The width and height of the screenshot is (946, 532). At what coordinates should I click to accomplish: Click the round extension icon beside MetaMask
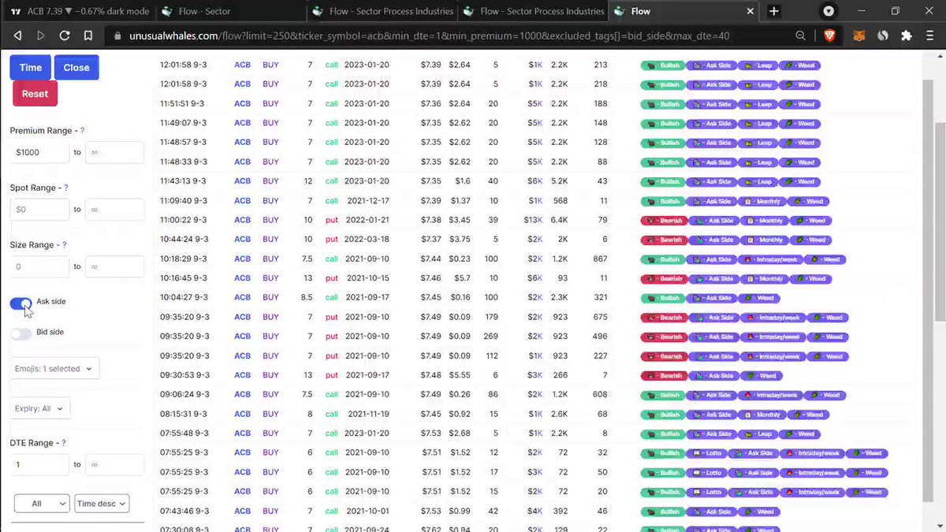tap(883, 35)
